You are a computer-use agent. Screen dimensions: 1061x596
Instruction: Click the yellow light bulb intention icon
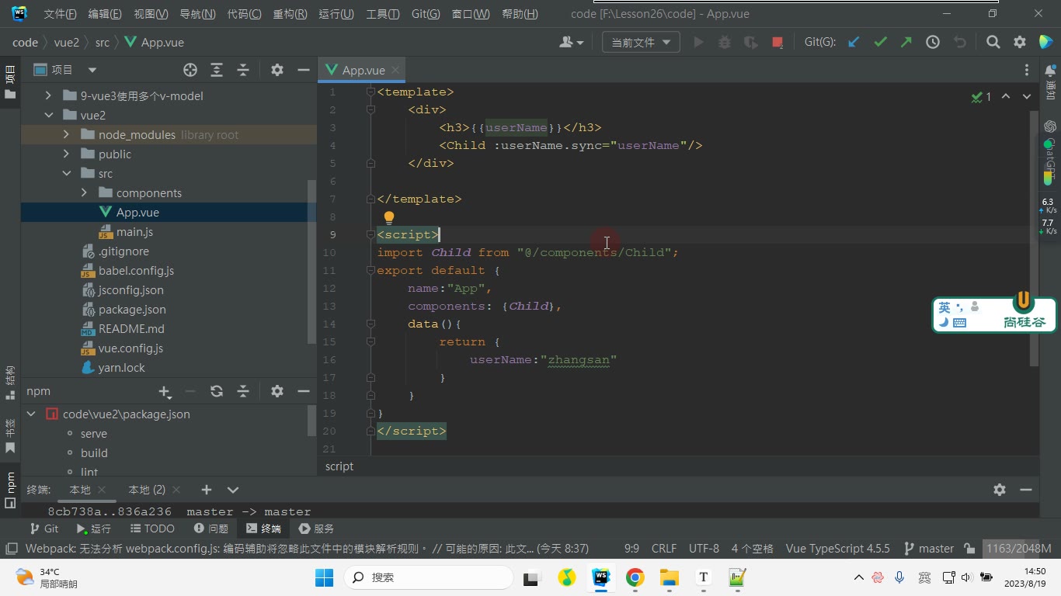pos(389,217)
